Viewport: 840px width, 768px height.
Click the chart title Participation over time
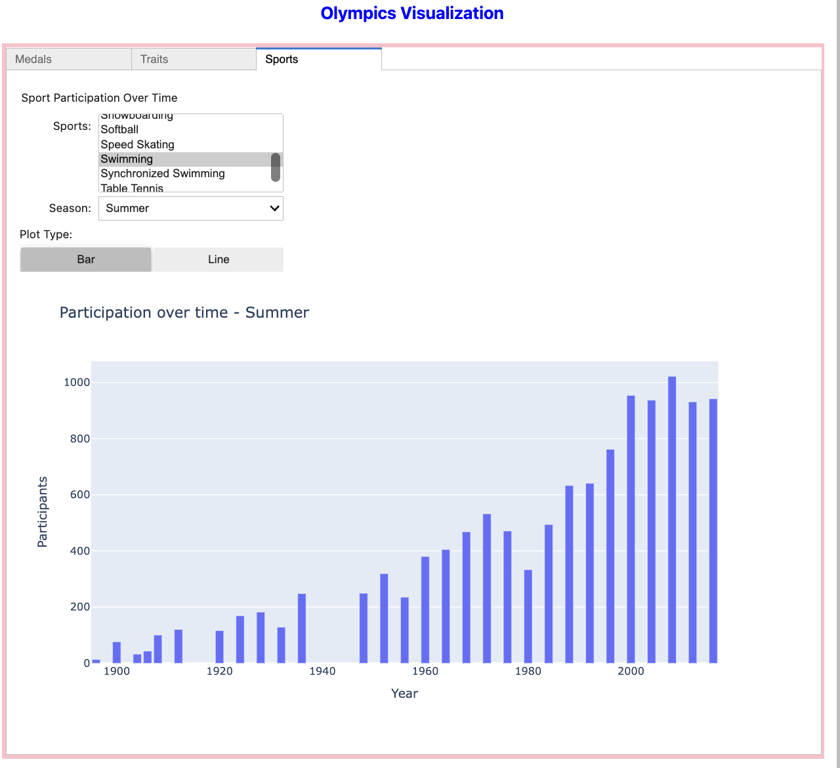(x=184, y=312)
